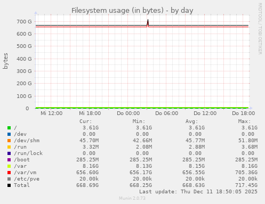Click the '100 G' y-axis label
265x204 pixels.
click(x=24, y=96)
